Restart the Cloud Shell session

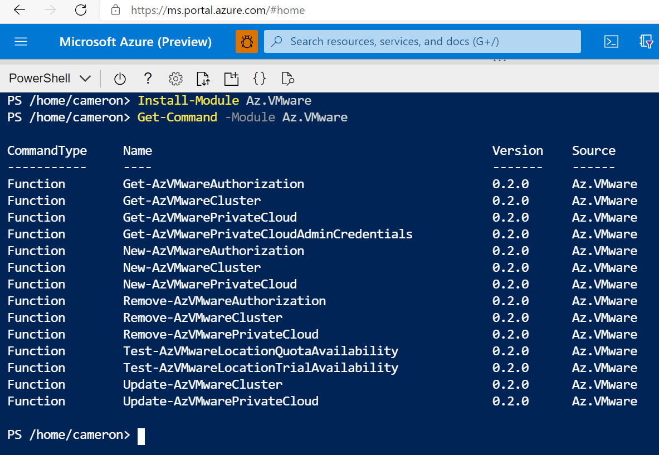coord(120,79)
